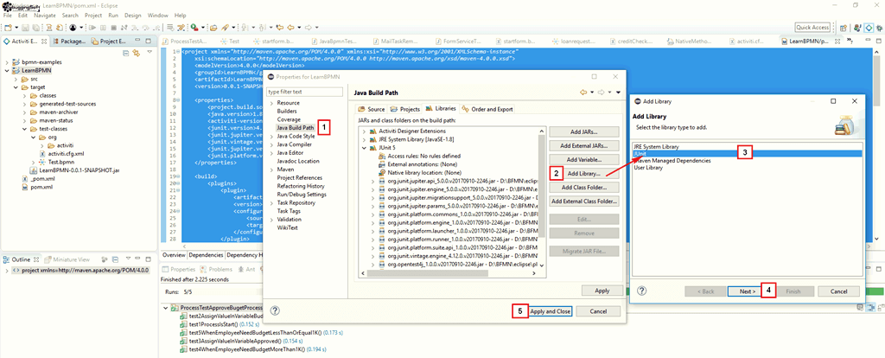
Task: Switch to the Activiti perspective icon
Action: pos(869,27)
